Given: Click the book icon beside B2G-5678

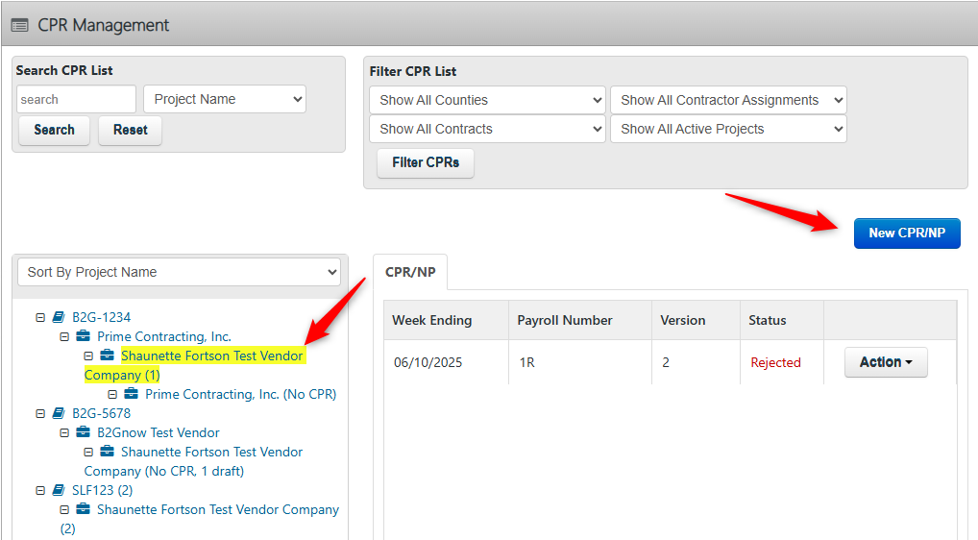Looking at the screenshot, I should [x=59, y=413].
